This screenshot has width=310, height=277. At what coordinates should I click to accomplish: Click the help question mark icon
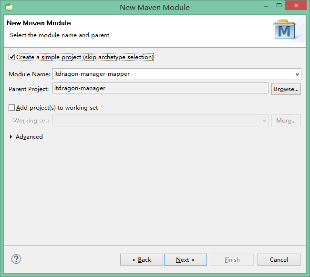tap(16, 259)
